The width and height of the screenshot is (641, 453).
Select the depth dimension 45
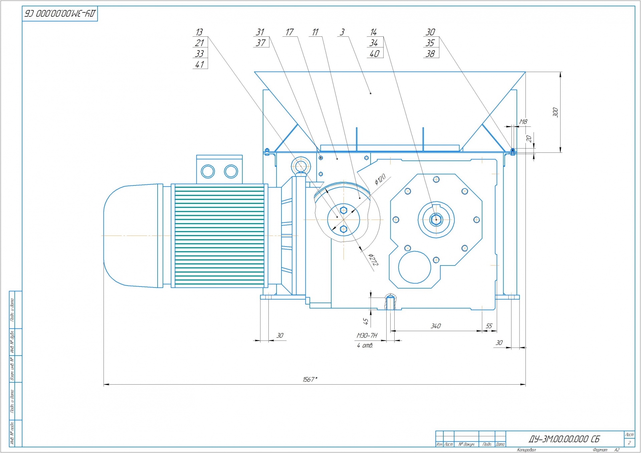366,321
